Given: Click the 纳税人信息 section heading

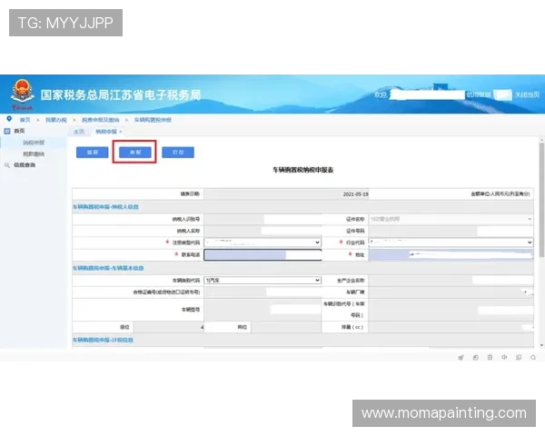Looking at the screenshot, I should [x=105, y=207].
